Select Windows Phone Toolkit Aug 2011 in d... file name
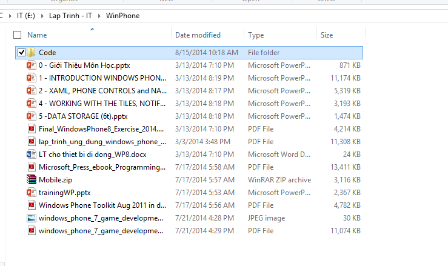Image resolution: width=448 pixels, height=266 pixels. click(x=102, y=205)
